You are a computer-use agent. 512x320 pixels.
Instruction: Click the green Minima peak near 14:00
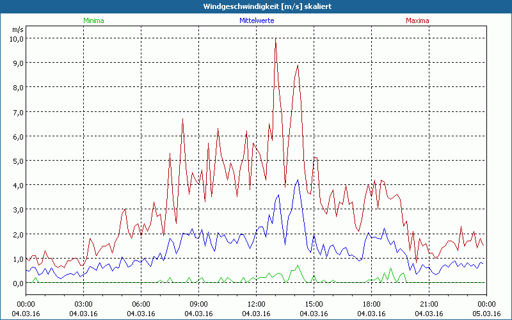pyautogui.click(x=298, y=266)
